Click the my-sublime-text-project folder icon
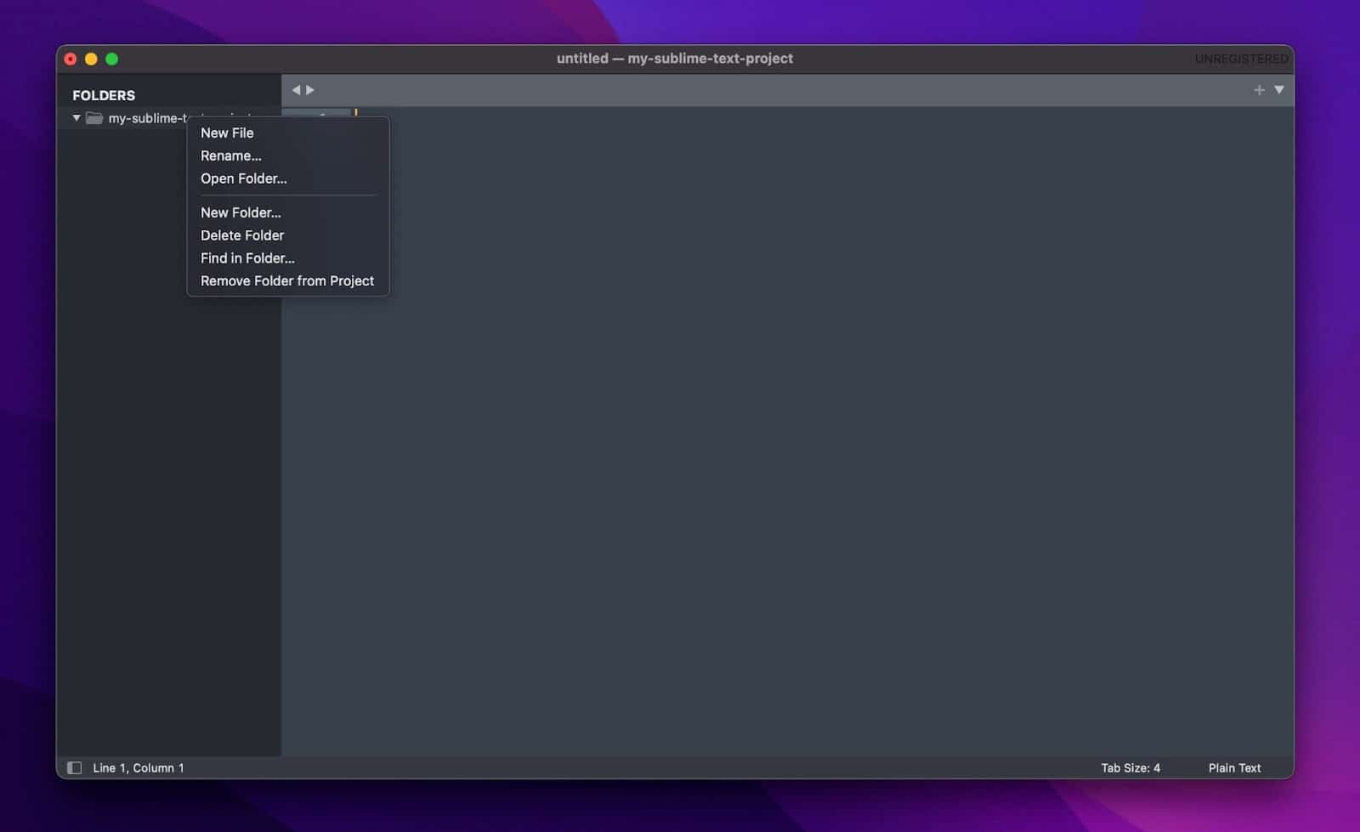The height and width of the screenshot is (832, 1360). [x=94, y=118]
